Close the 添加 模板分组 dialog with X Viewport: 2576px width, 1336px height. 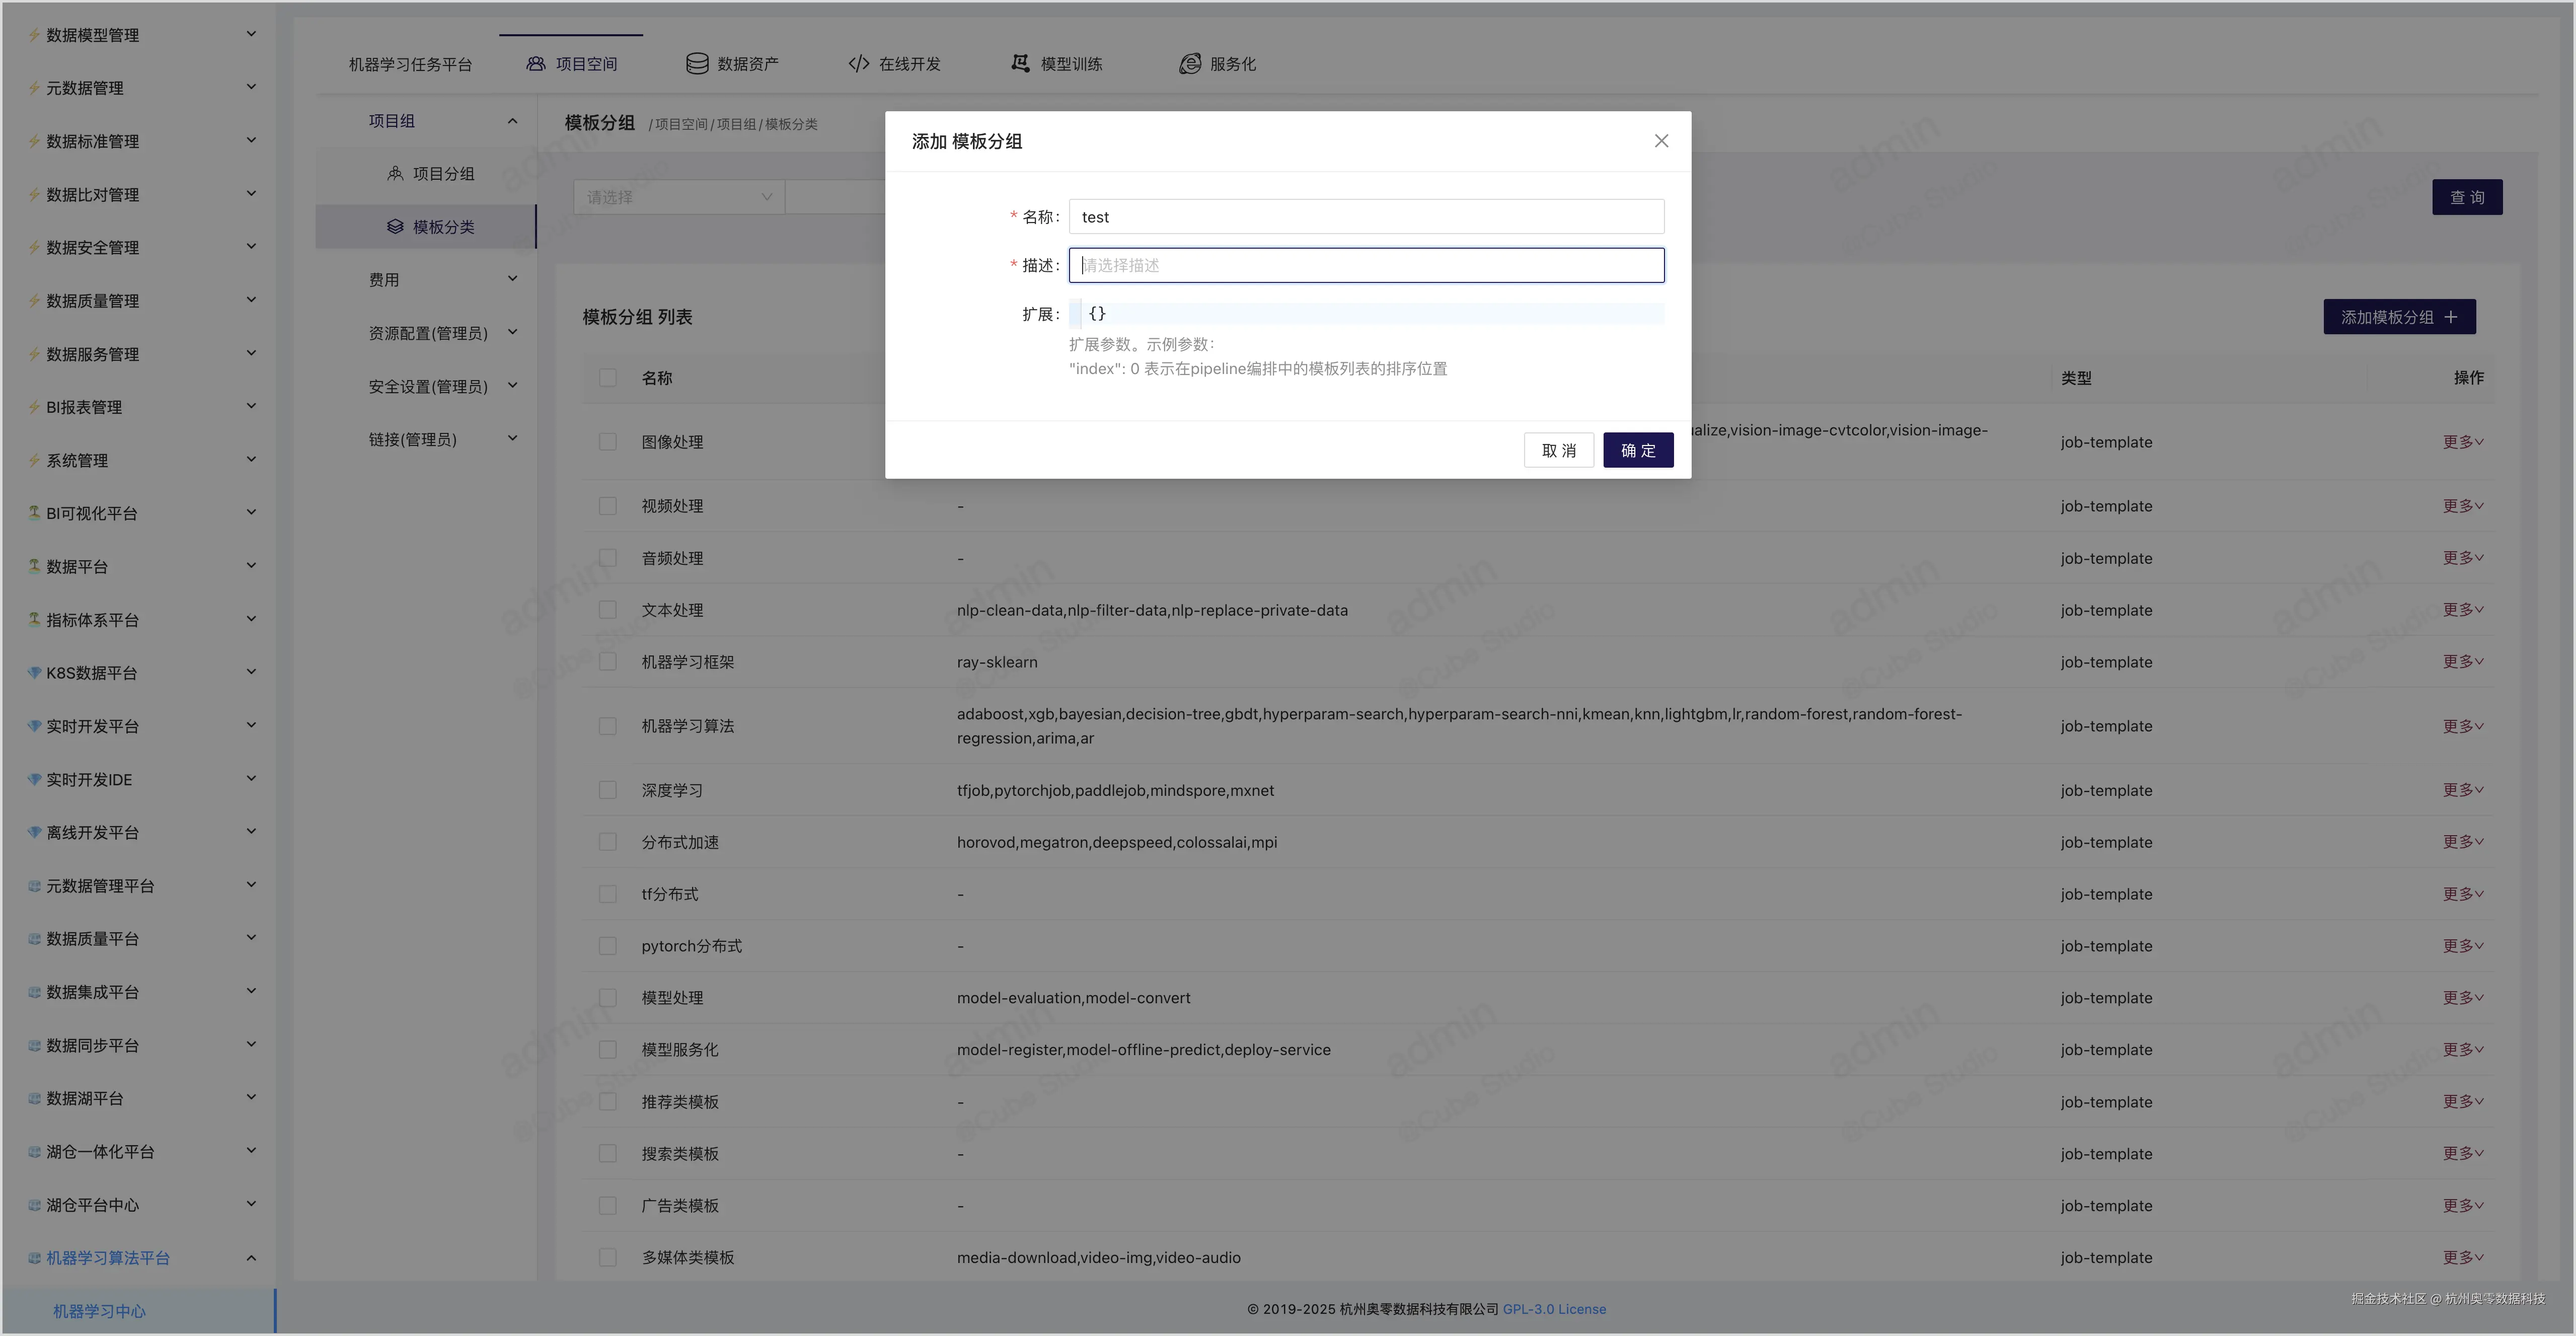pyautogui.click(x=1661, y=141)
